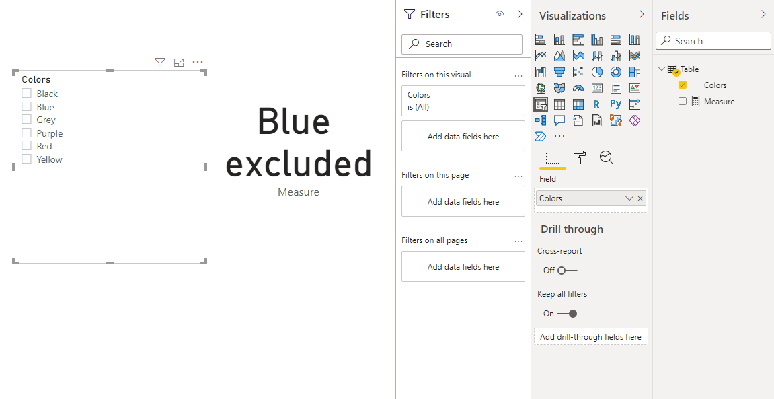Select the Funnel visual

[x=559, y=72]
